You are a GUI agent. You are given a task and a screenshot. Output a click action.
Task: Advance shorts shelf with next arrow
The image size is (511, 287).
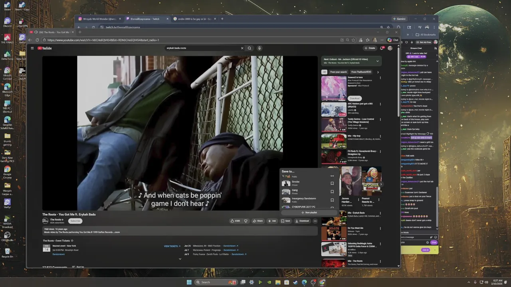[x=381, y=184]
